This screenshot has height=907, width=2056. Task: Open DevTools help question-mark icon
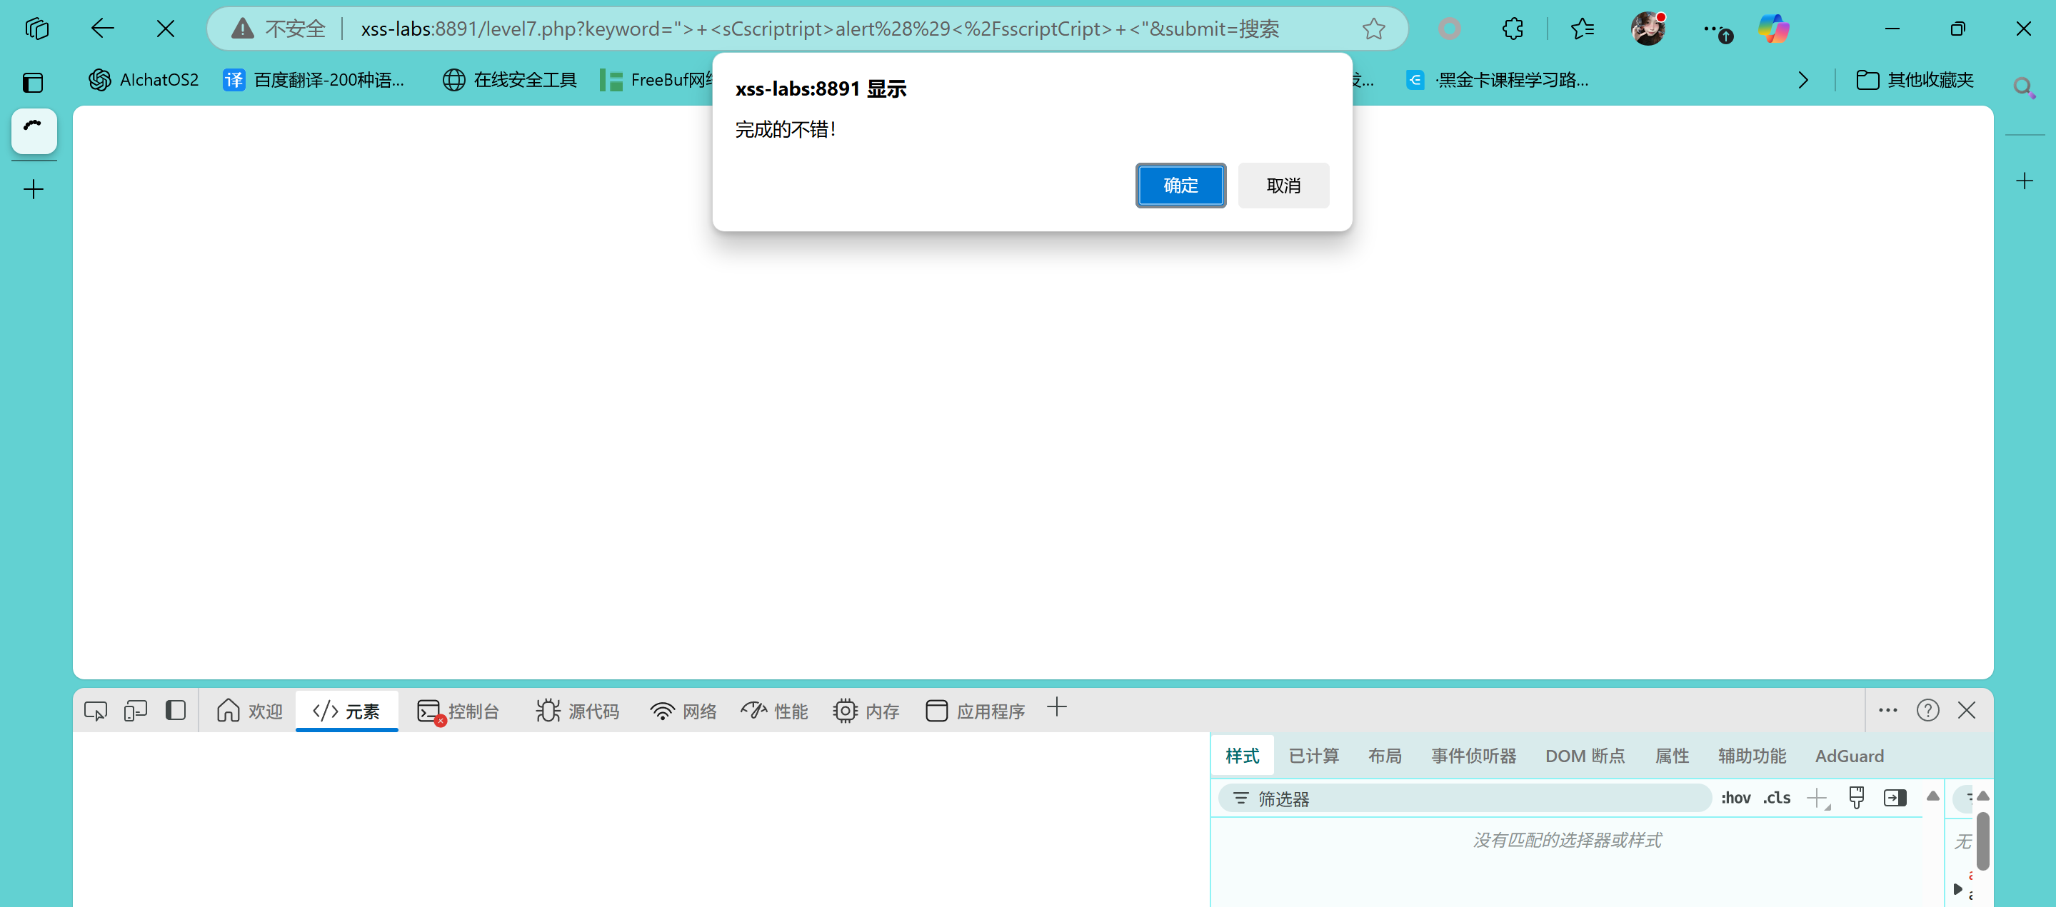pyautogui.click(x=1927, y=710)
